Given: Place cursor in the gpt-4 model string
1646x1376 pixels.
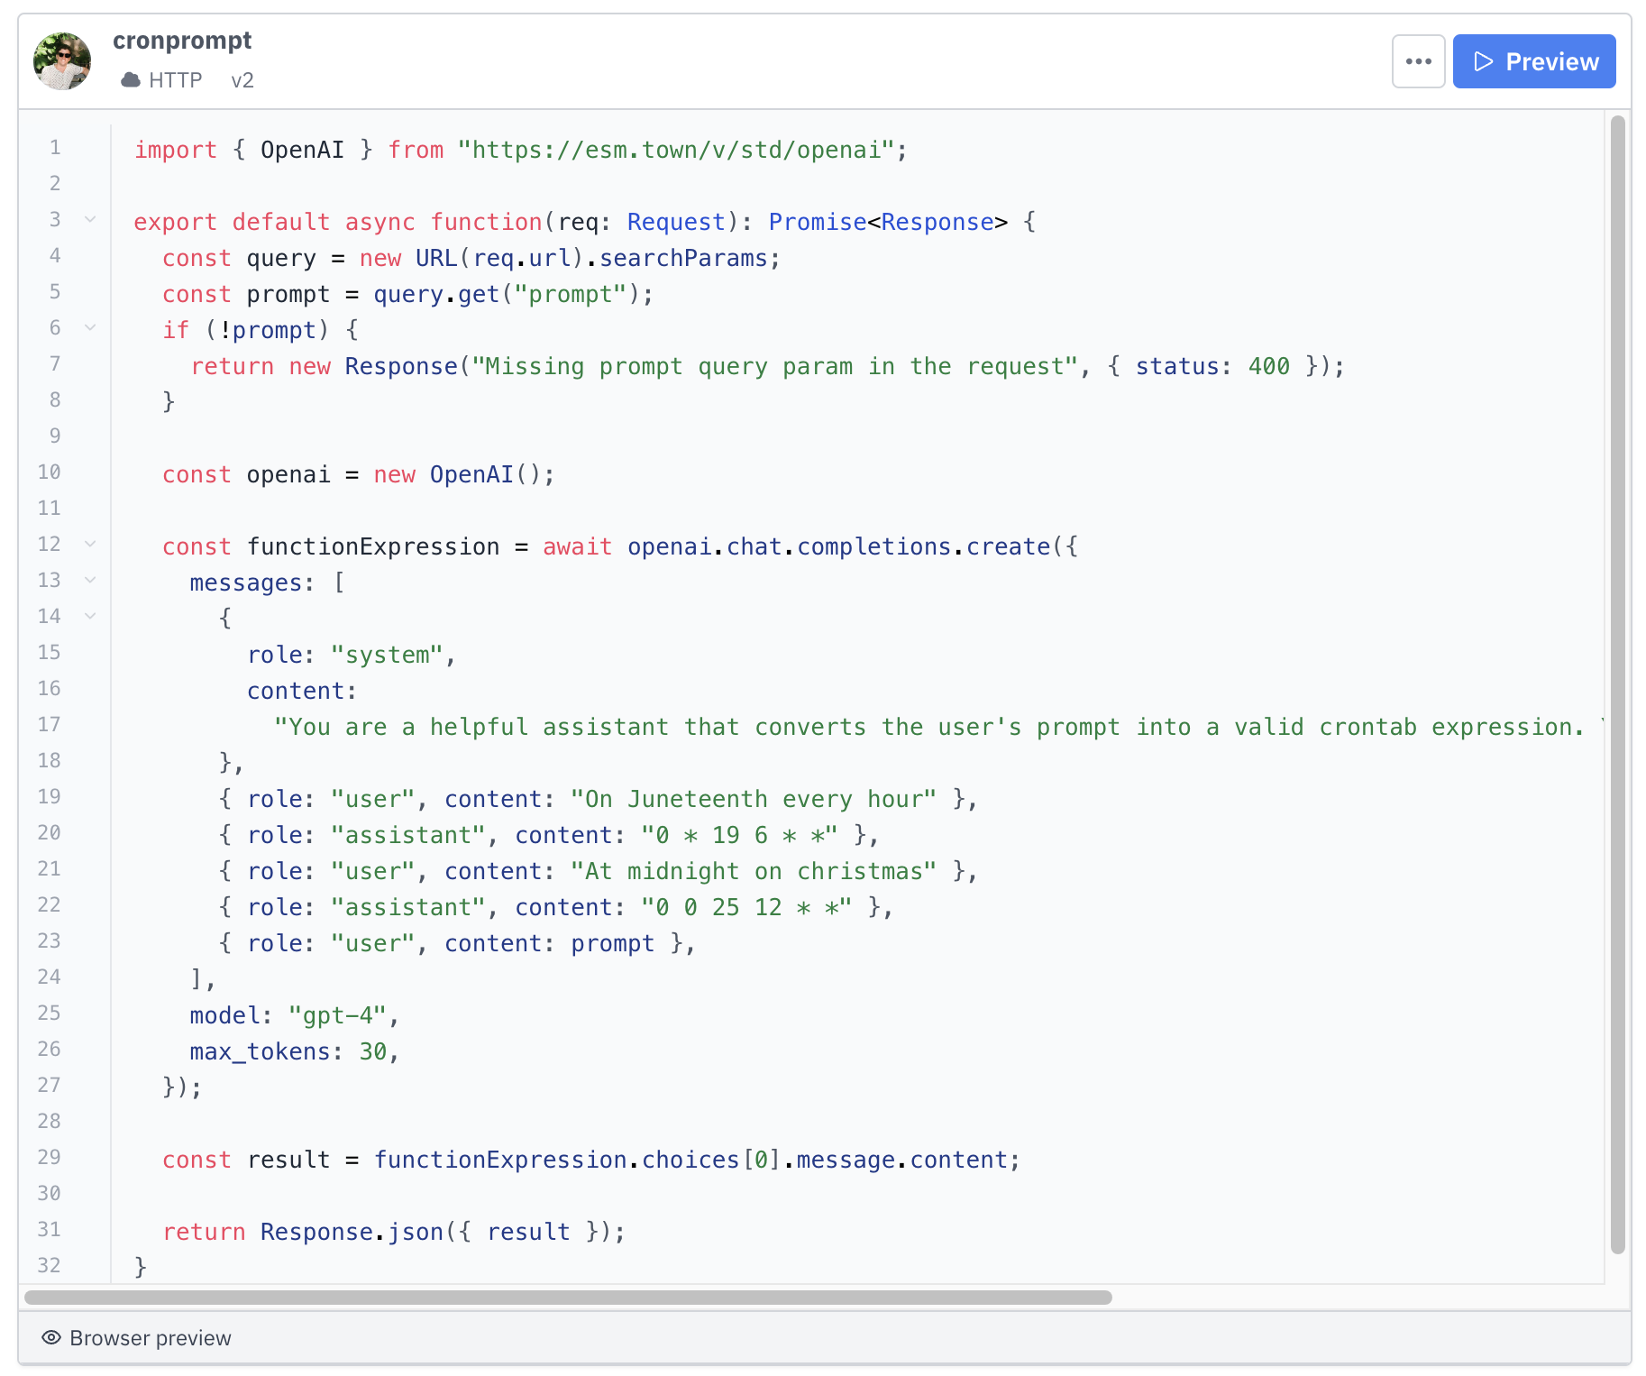Looking at the screenshot, I should 341,1014.
